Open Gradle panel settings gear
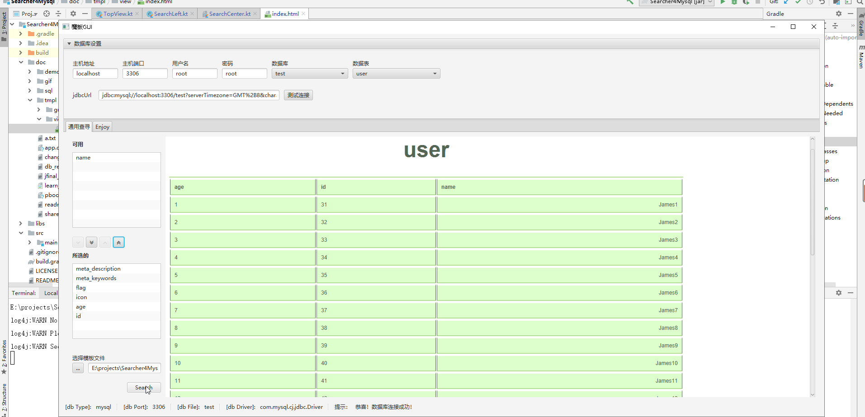The image size is (865, 417). click(839, 14)
